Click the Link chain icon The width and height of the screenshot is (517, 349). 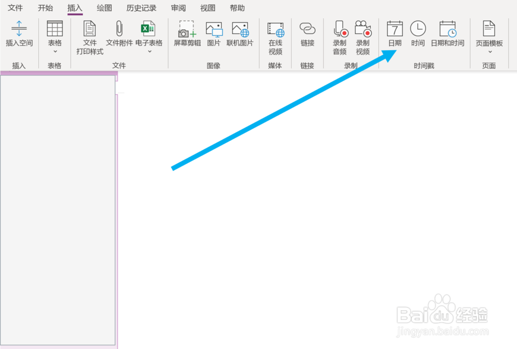pyautogui.click(x=307, y=29)
